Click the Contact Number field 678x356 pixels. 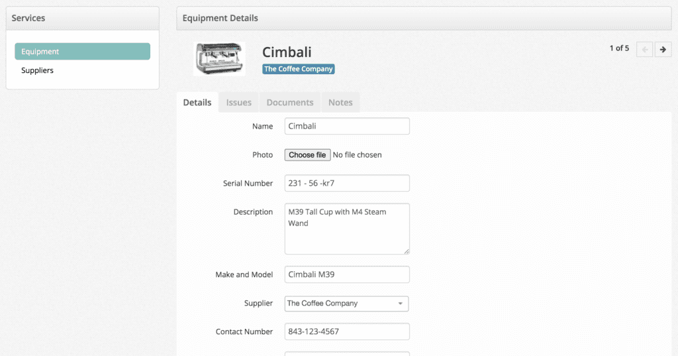pyautogui.click(x=347, y=331)
